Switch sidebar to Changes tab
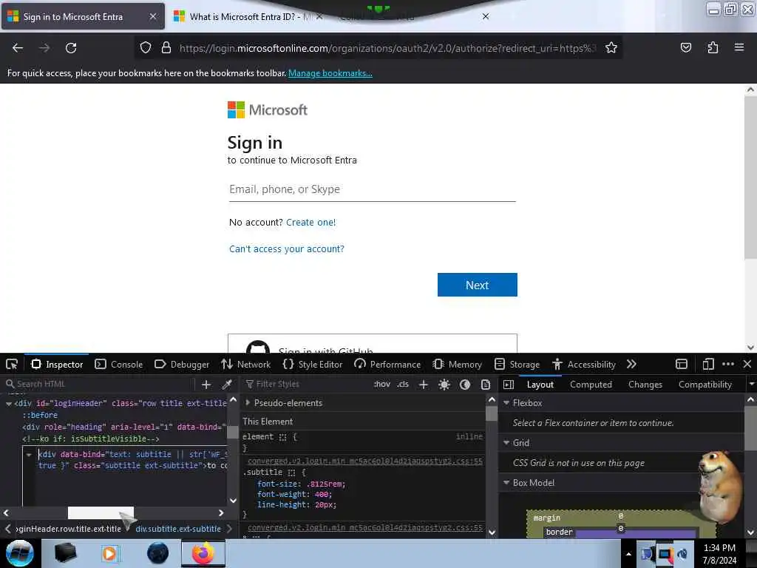This screenshot has width=757, height=568. pos(645,385)
